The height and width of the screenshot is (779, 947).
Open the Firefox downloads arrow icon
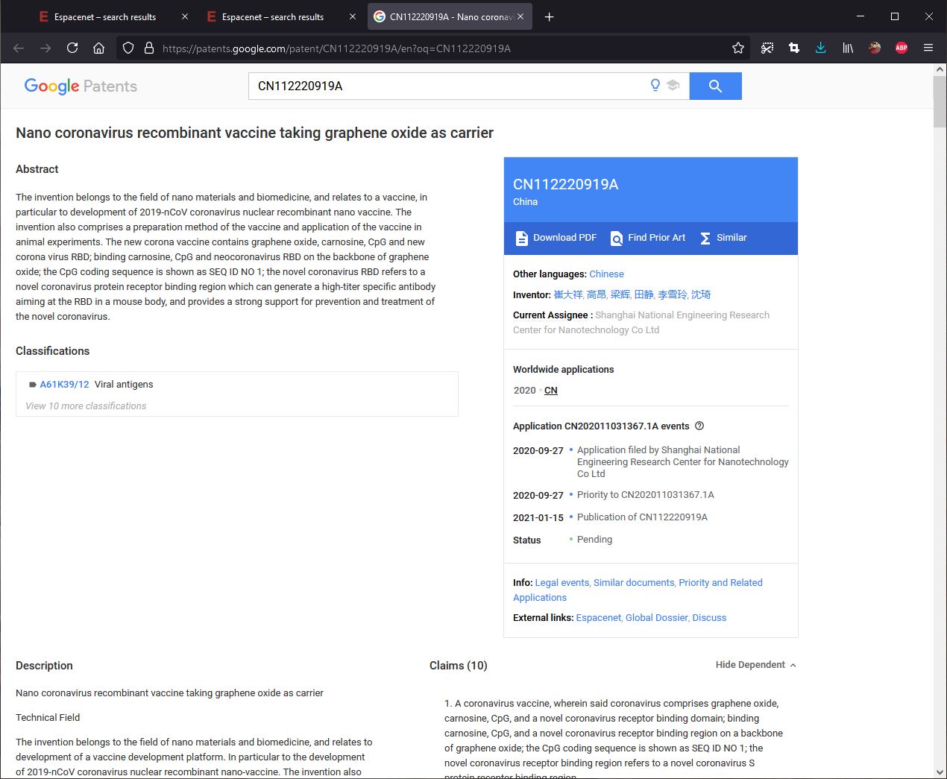[x=820, y=48]
